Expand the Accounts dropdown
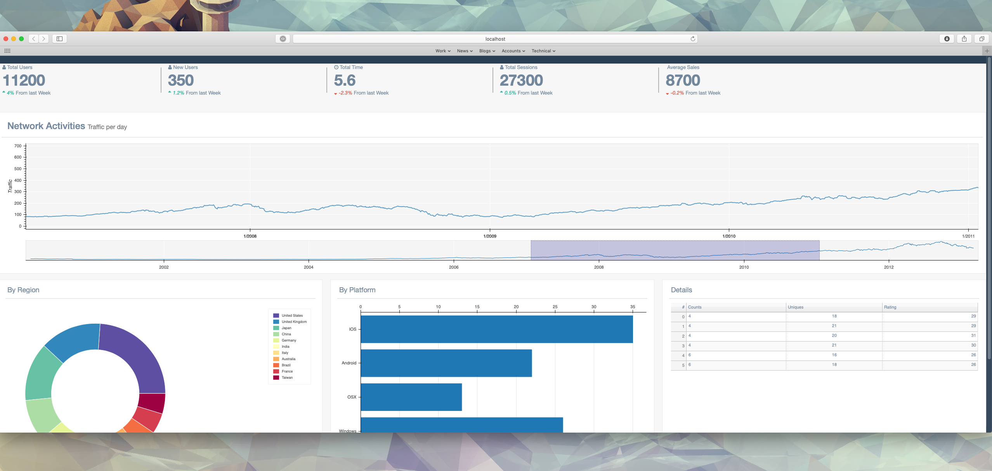This screenshot has height=471, width=992. (513, 51)
